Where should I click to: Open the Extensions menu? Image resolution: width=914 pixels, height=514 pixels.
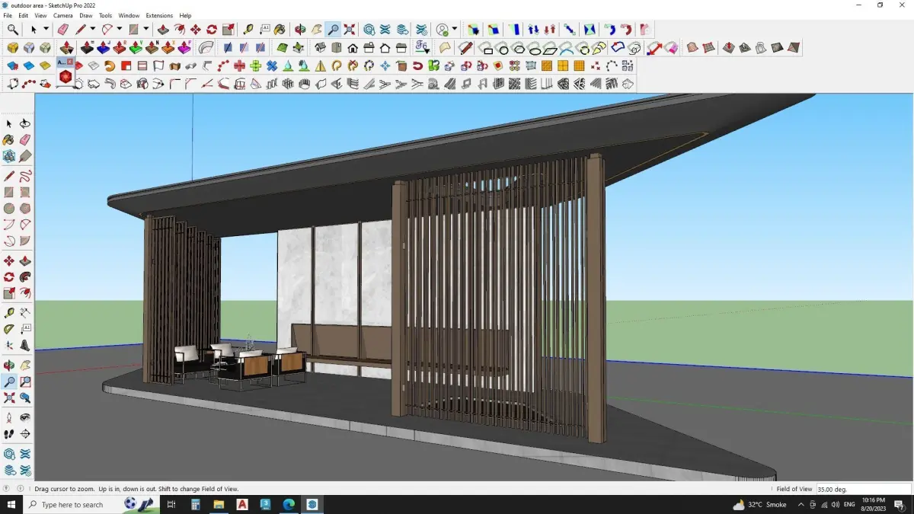tap(159, 15)
